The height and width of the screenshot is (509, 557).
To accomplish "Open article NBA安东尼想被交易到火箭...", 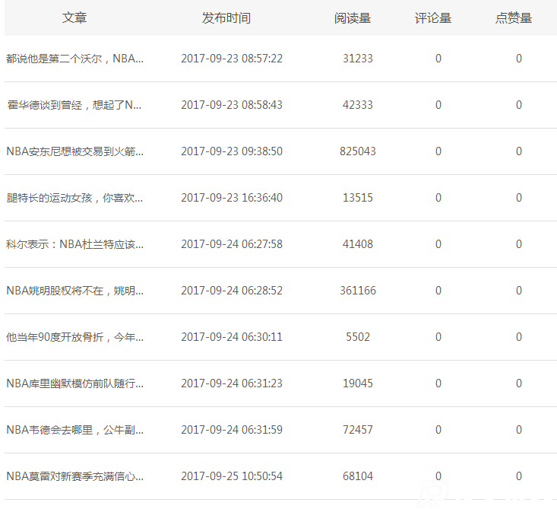I will 74,151.
